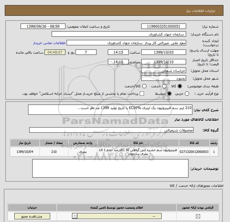230x222 pixels.
Task: Click the general need description text box
Action: 110,110
